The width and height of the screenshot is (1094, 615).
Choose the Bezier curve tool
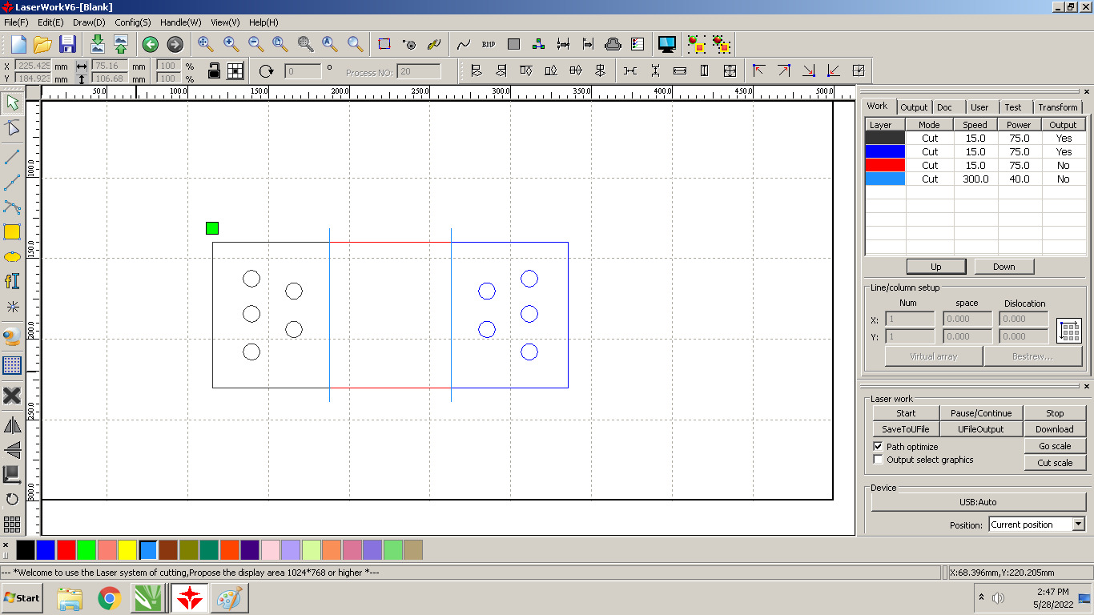click(x=12, y=207)
